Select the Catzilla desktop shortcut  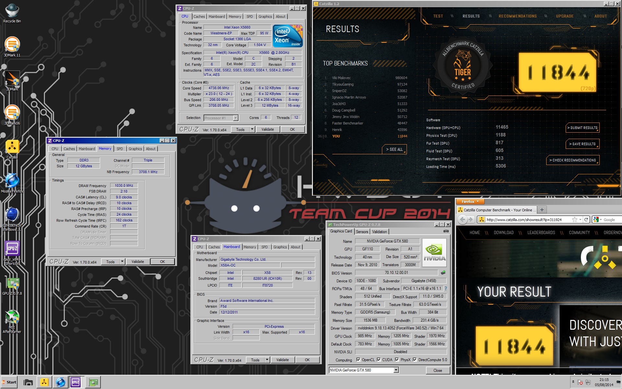tap(12, 149)
